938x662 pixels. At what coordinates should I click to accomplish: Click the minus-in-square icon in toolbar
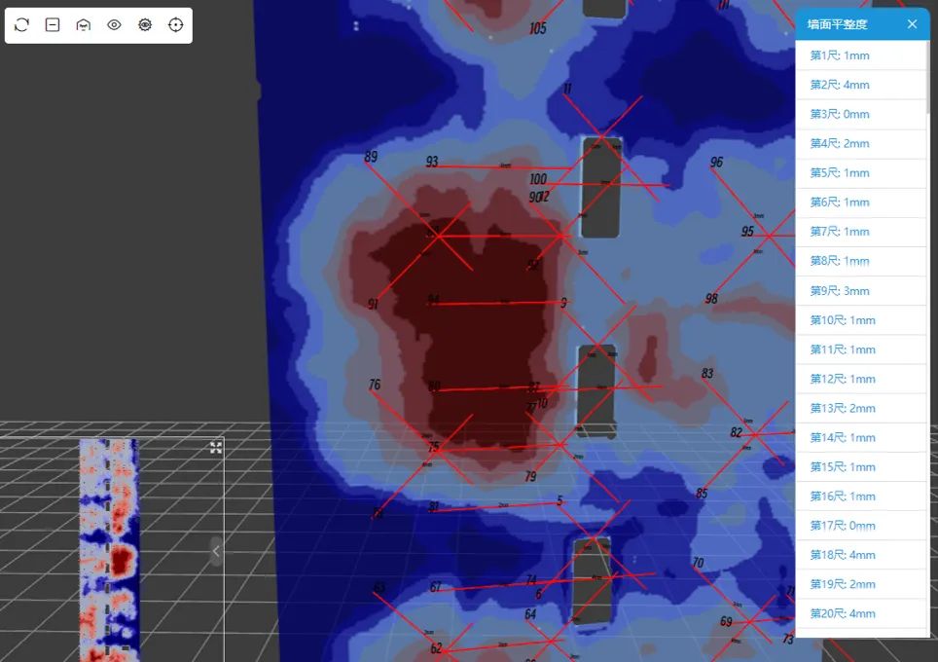(x=53, y=25)
